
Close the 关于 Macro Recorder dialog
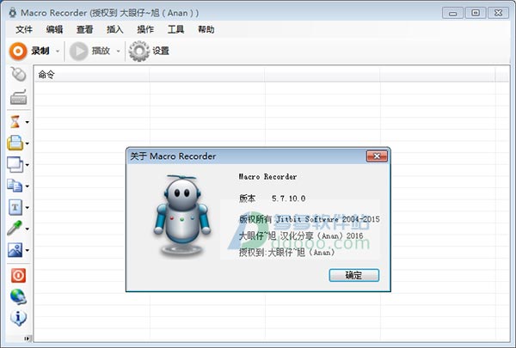point(377,156)
